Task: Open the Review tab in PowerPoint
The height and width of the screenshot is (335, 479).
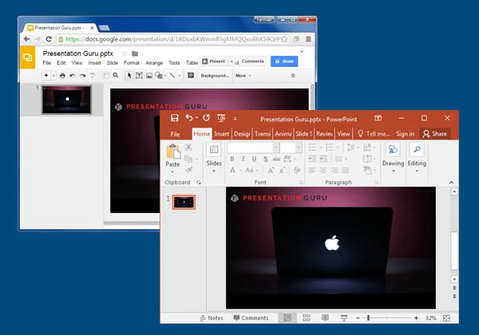Action: 324,134
